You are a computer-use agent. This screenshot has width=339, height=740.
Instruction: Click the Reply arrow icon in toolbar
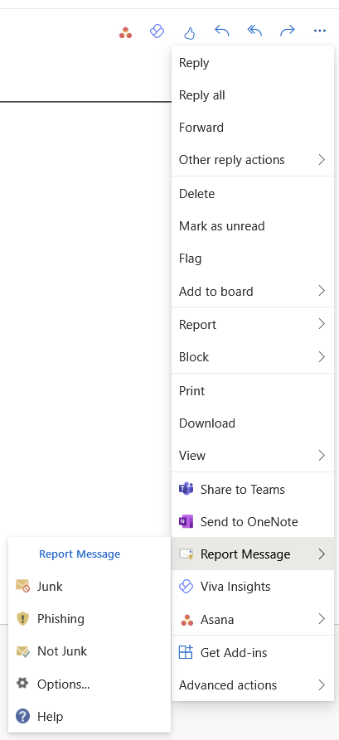pos(222,31)
